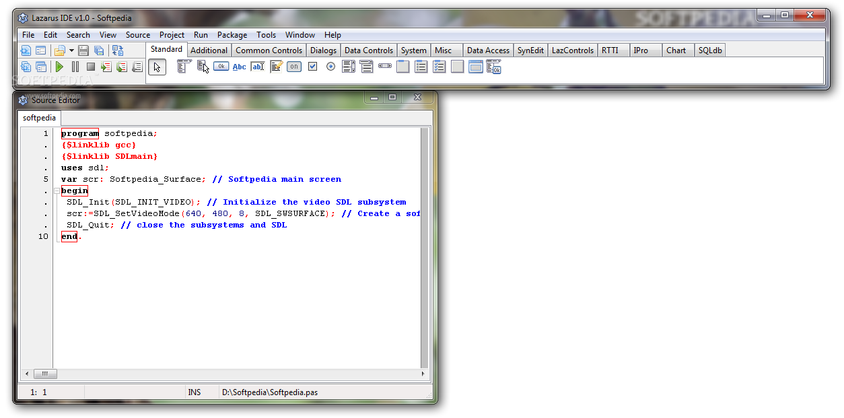Pick the TListBox component icon
The height and width of the screenshot is (418, 844).
(x=349, y=66)
